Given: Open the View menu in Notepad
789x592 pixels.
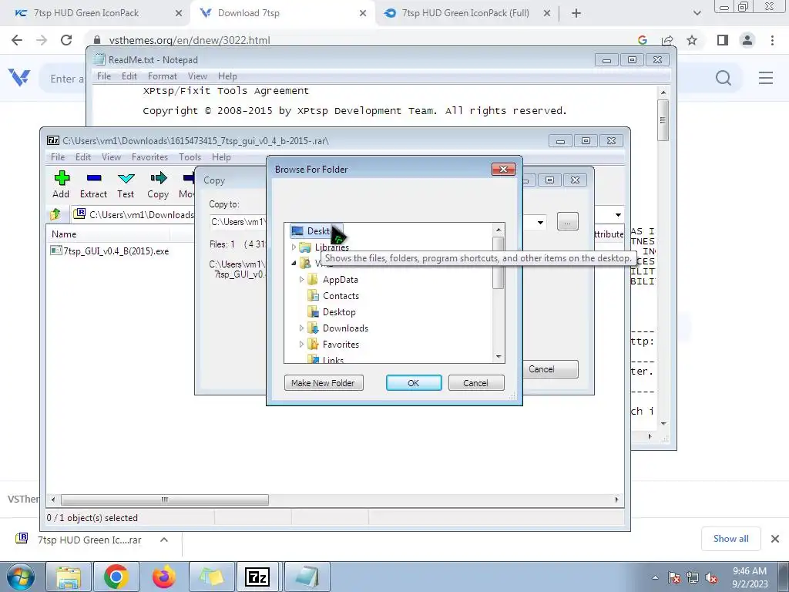Looking at the screenshot, I should pos(198,76).
